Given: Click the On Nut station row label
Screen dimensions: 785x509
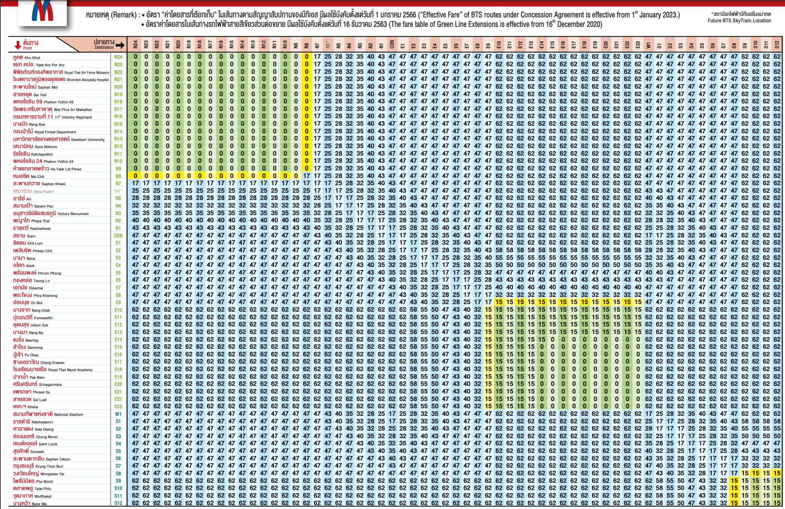Looking at the screenshot, I should (x=28, y=302).
